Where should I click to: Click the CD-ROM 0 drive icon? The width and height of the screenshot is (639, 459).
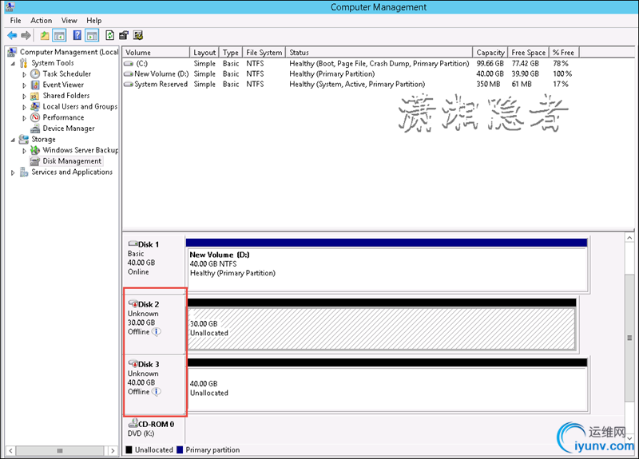tap(133, 424)
